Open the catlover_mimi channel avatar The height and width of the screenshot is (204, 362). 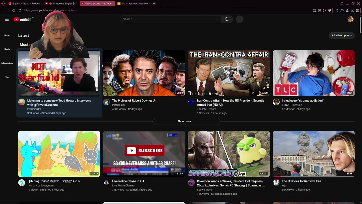tap(22, 183)
